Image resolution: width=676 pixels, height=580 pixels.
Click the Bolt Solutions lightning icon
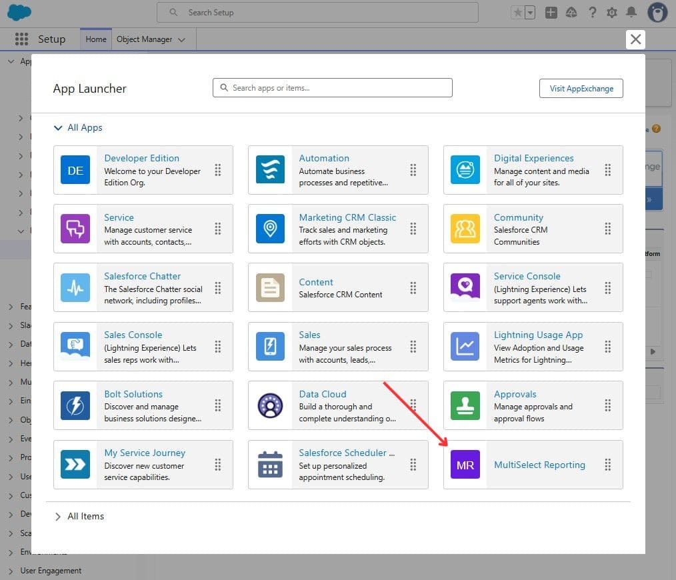75,405
